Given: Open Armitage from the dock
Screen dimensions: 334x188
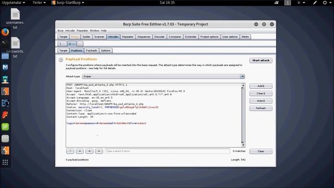Looking at the screenshot, I should click(5, 79).
